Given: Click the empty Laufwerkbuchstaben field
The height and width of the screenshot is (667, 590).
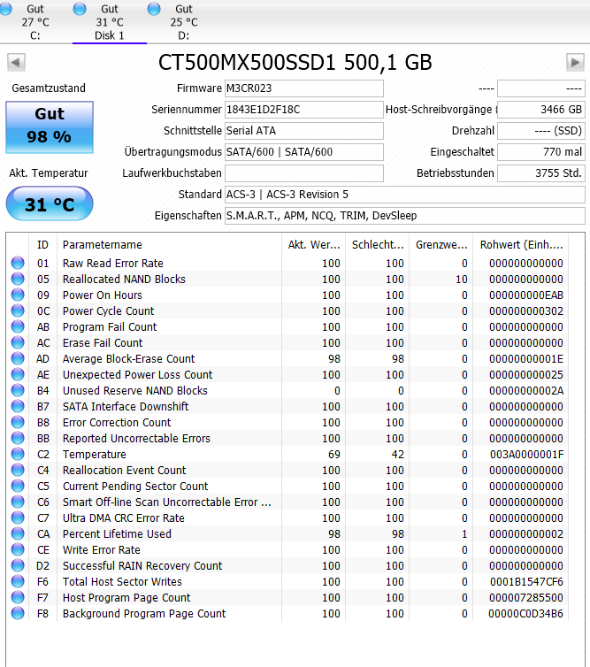Looking at the screenshot, I should [x=303, y=173].
